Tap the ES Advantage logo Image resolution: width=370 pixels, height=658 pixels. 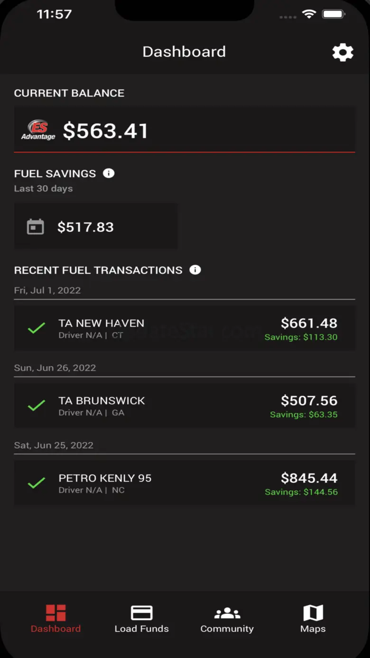(38, 130)
